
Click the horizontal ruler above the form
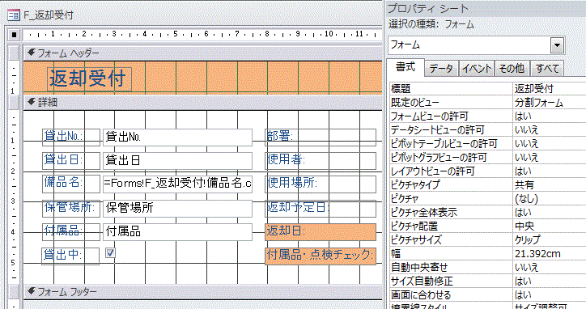pos(203,34)
